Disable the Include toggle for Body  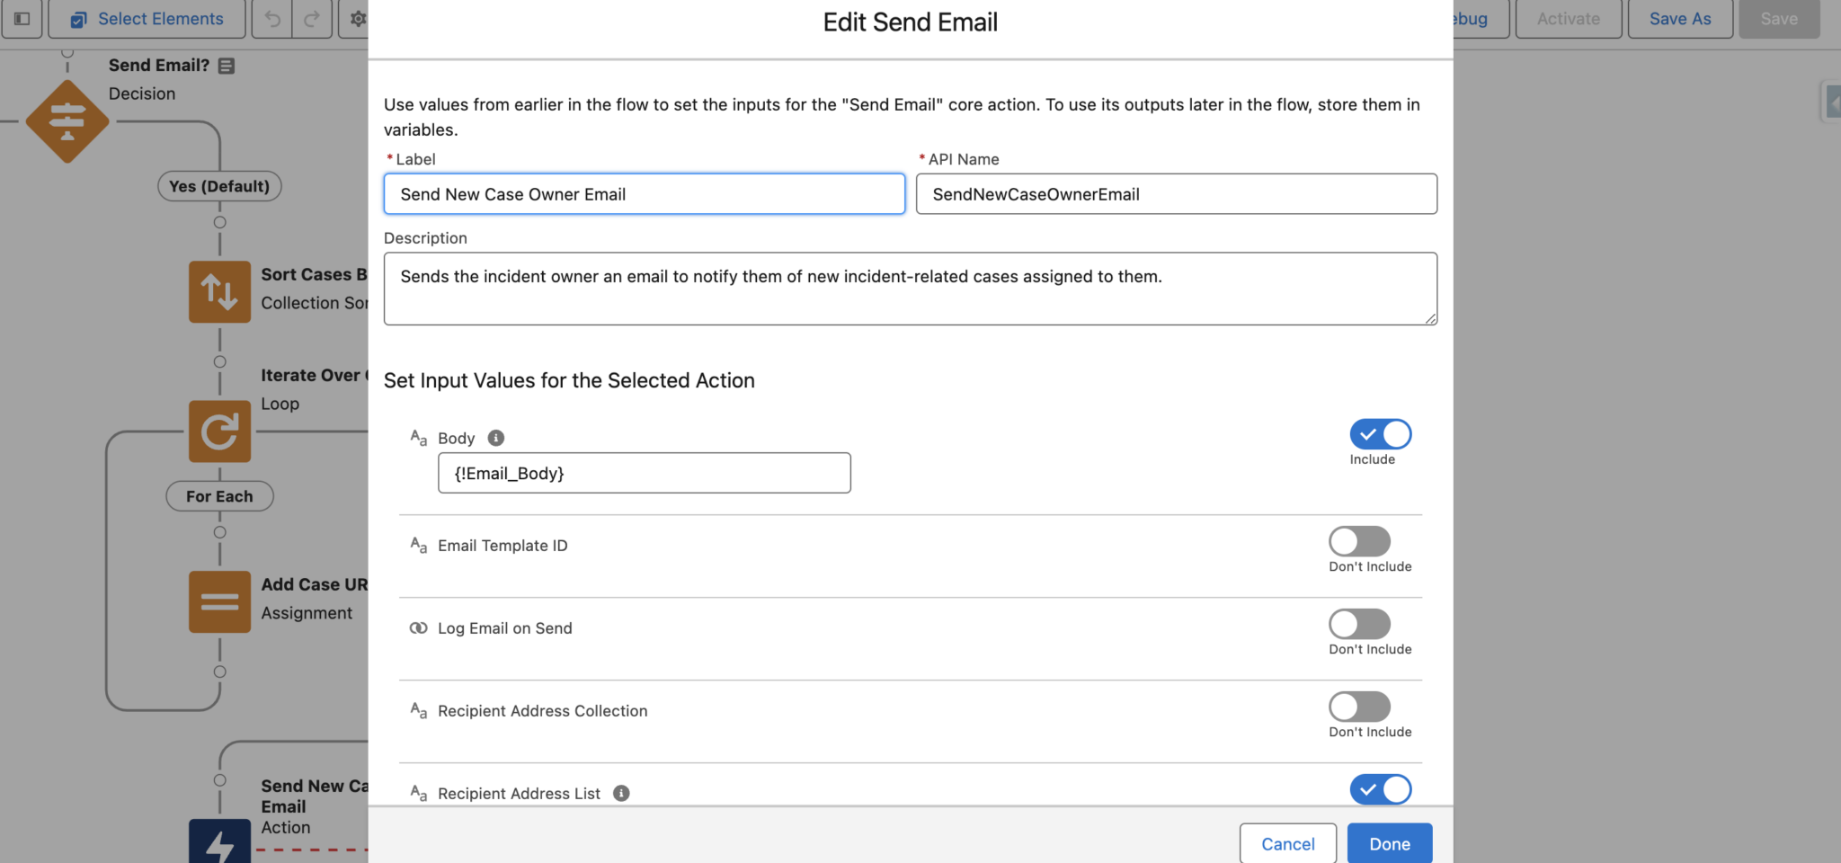(x=1380, y=434)
